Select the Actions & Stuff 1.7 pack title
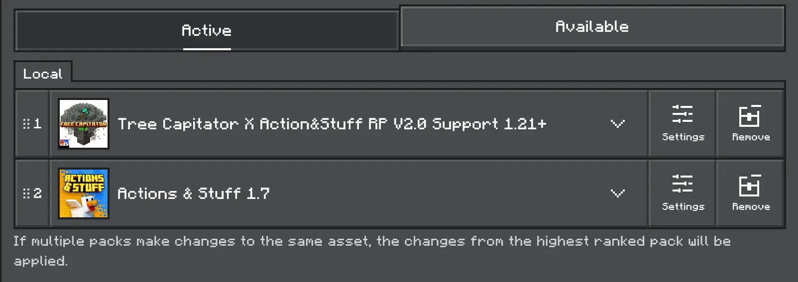 [x=193, y=193]
